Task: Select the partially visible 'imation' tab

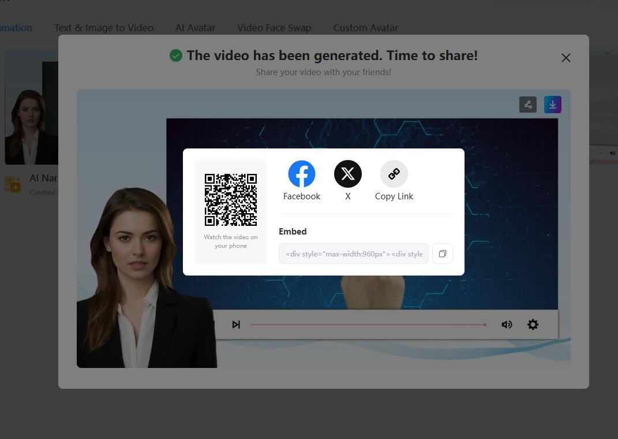Action: click(16, 28)
